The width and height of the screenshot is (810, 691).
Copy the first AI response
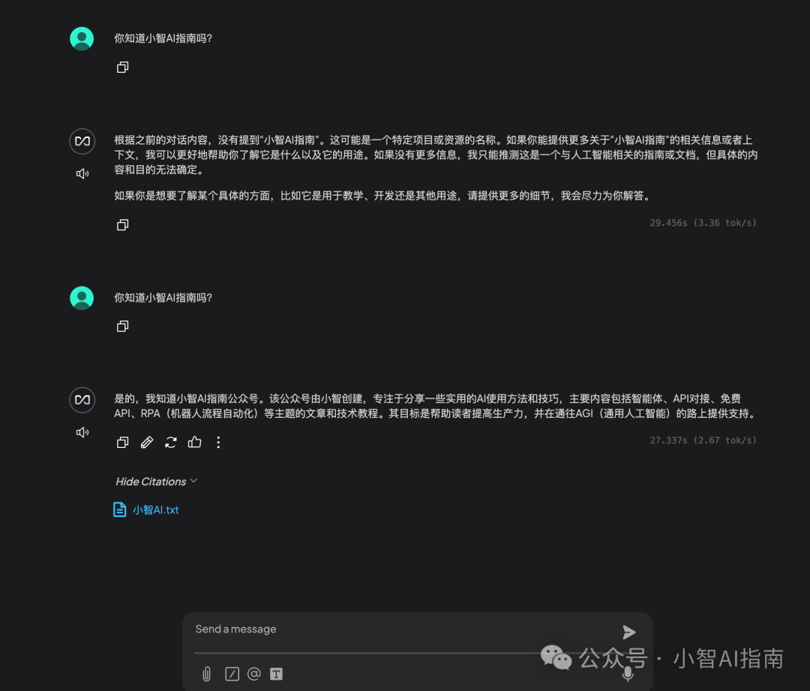(x=122, y=225)
